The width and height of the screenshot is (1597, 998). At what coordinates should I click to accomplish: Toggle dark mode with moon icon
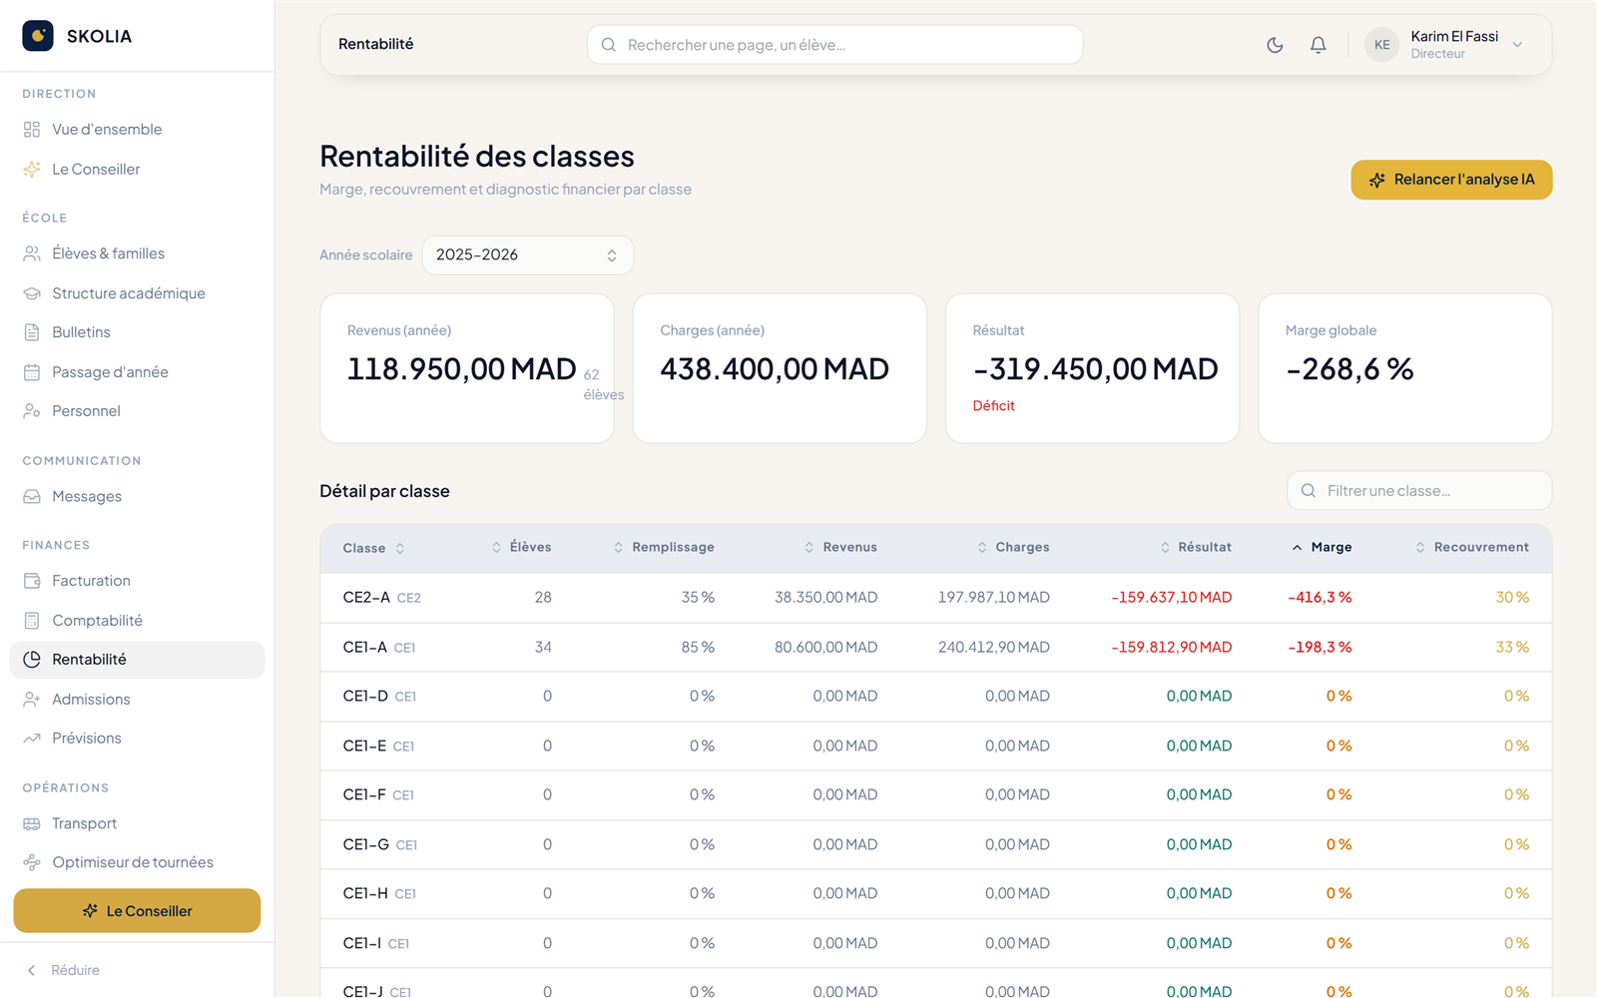click(1275, 45)
